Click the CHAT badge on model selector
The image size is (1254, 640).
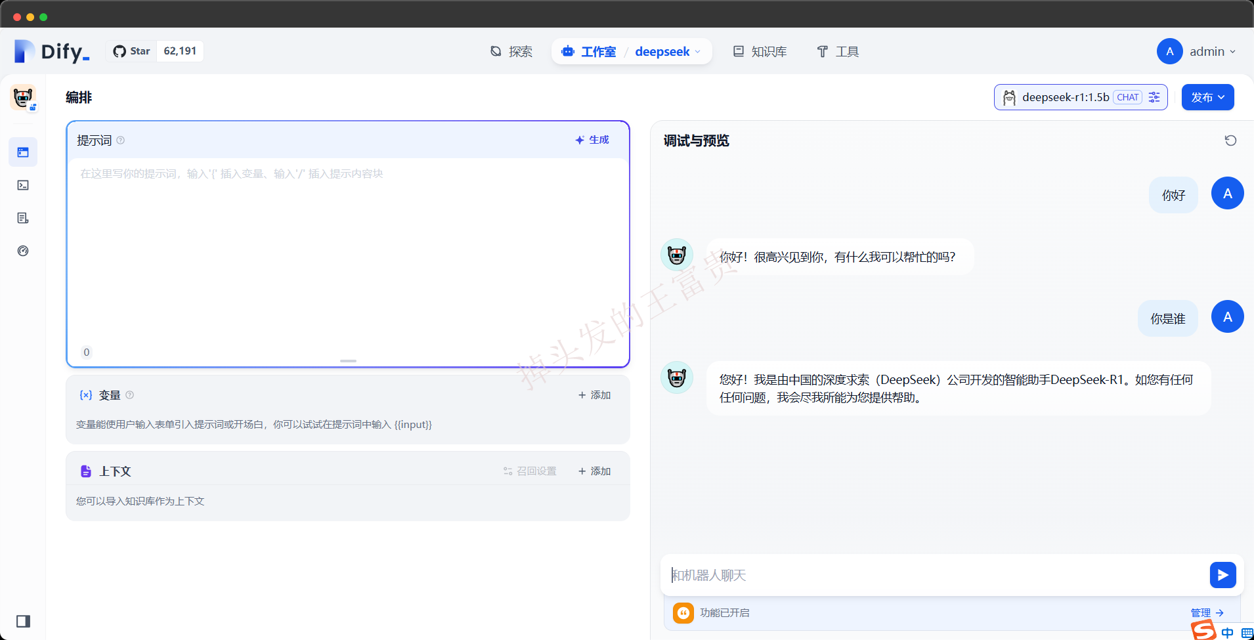pos(1127,97)
